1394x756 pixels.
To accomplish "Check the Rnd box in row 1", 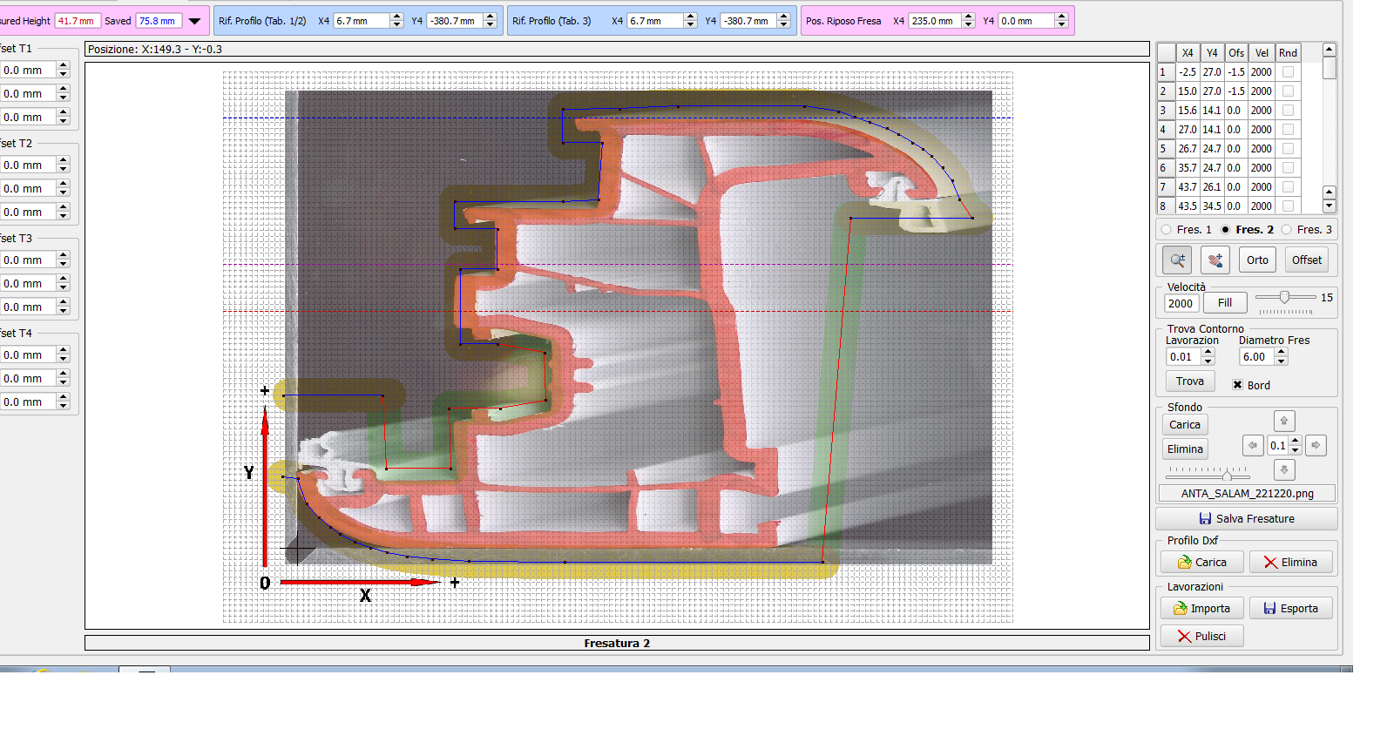I will tap(1288, 72).
